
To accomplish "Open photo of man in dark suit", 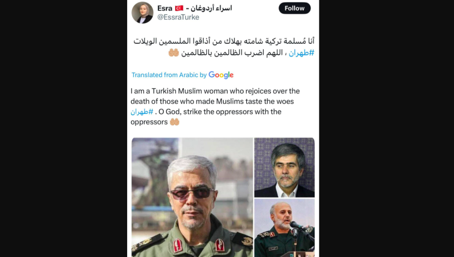I will [x=285, y=167].
